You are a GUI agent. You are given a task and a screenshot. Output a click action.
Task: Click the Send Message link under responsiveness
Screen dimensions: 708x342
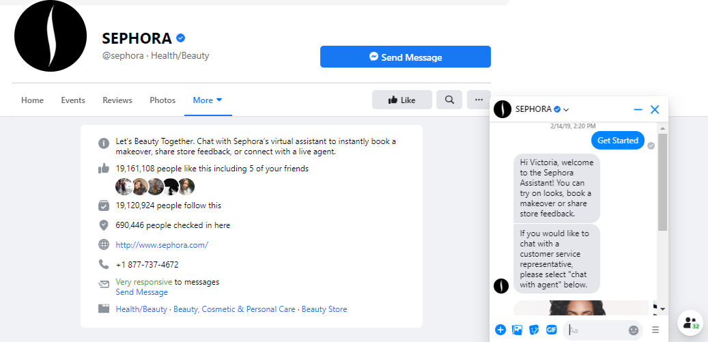coord(142,292)
